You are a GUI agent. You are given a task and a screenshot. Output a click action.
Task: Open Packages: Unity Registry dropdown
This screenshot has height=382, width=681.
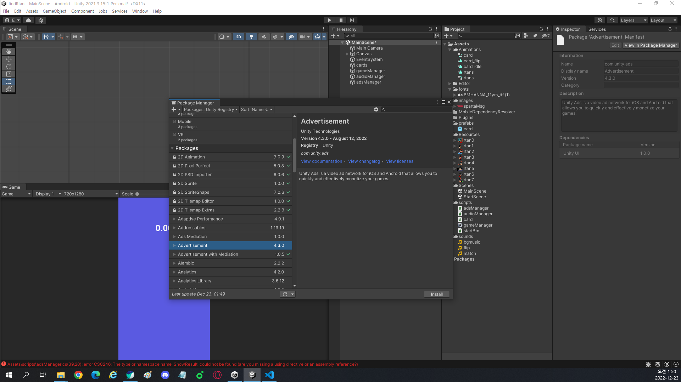(x=211, y=110)
